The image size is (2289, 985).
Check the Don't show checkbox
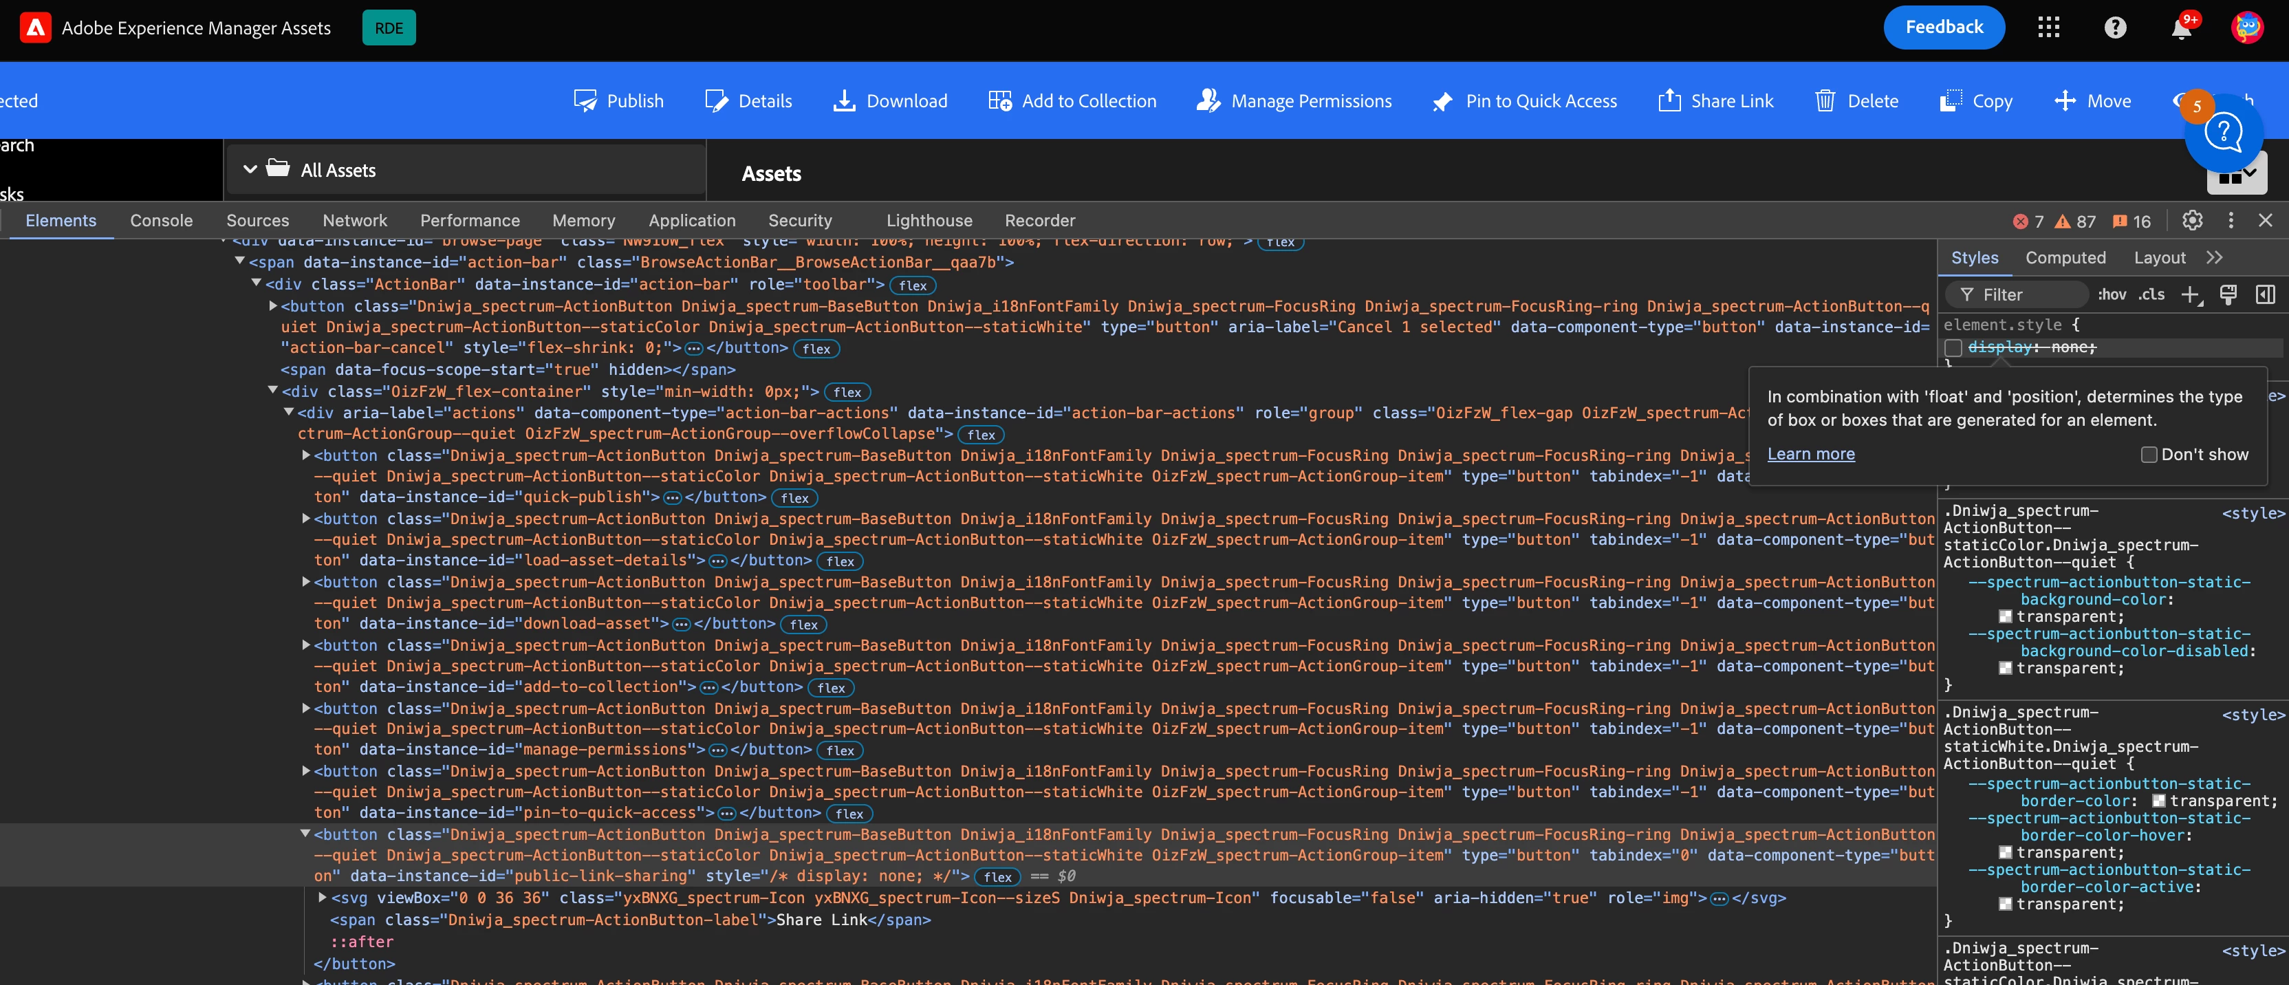(x=2149, y=454)
